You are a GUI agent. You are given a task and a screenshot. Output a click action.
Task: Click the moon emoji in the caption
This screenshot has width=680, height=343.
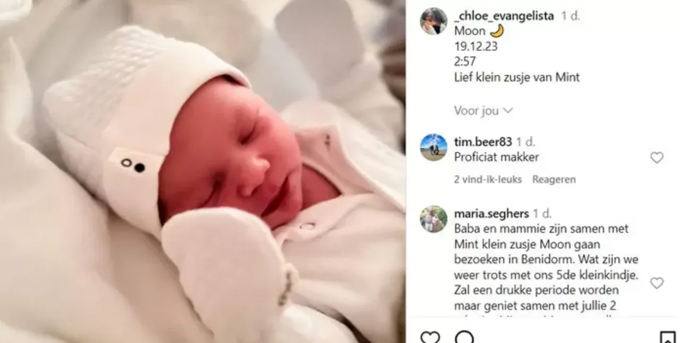[497, 31]
